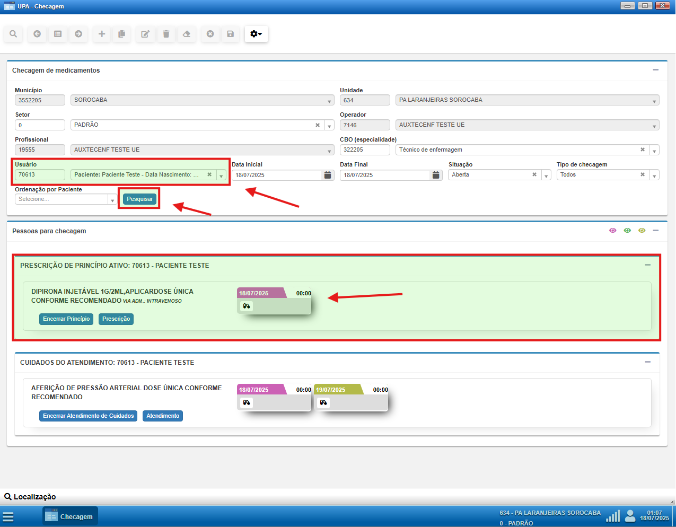Switch to the Checagem taskbar tab
Image resolution: width=676 pixels, height=527 pixels.
pos(70,516)
